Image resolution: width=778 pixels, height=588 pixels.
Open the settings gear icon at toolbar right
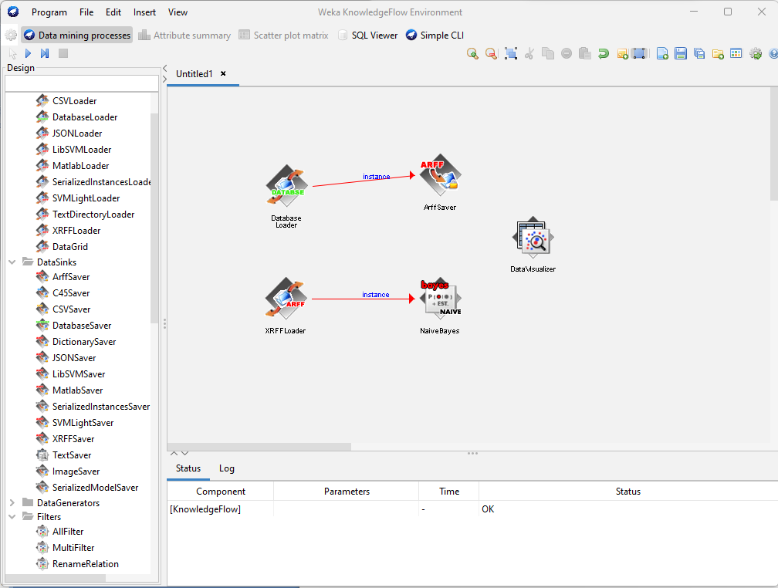tap(755, 53)
